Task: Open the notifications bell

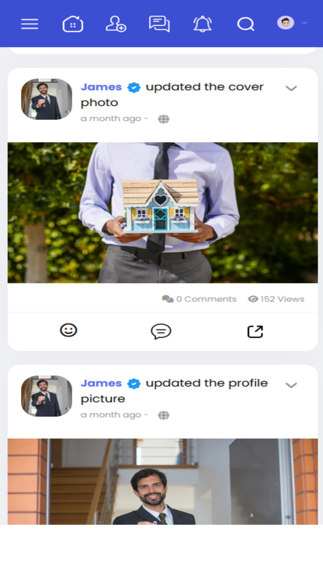Action: click(203, 24)
